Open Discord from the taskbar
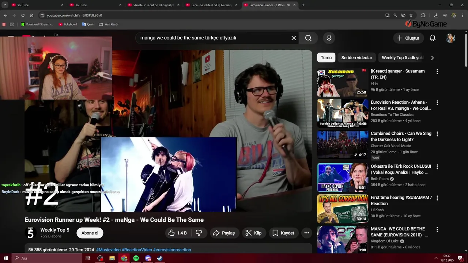468x263 pixels. (x=148, y=258)
